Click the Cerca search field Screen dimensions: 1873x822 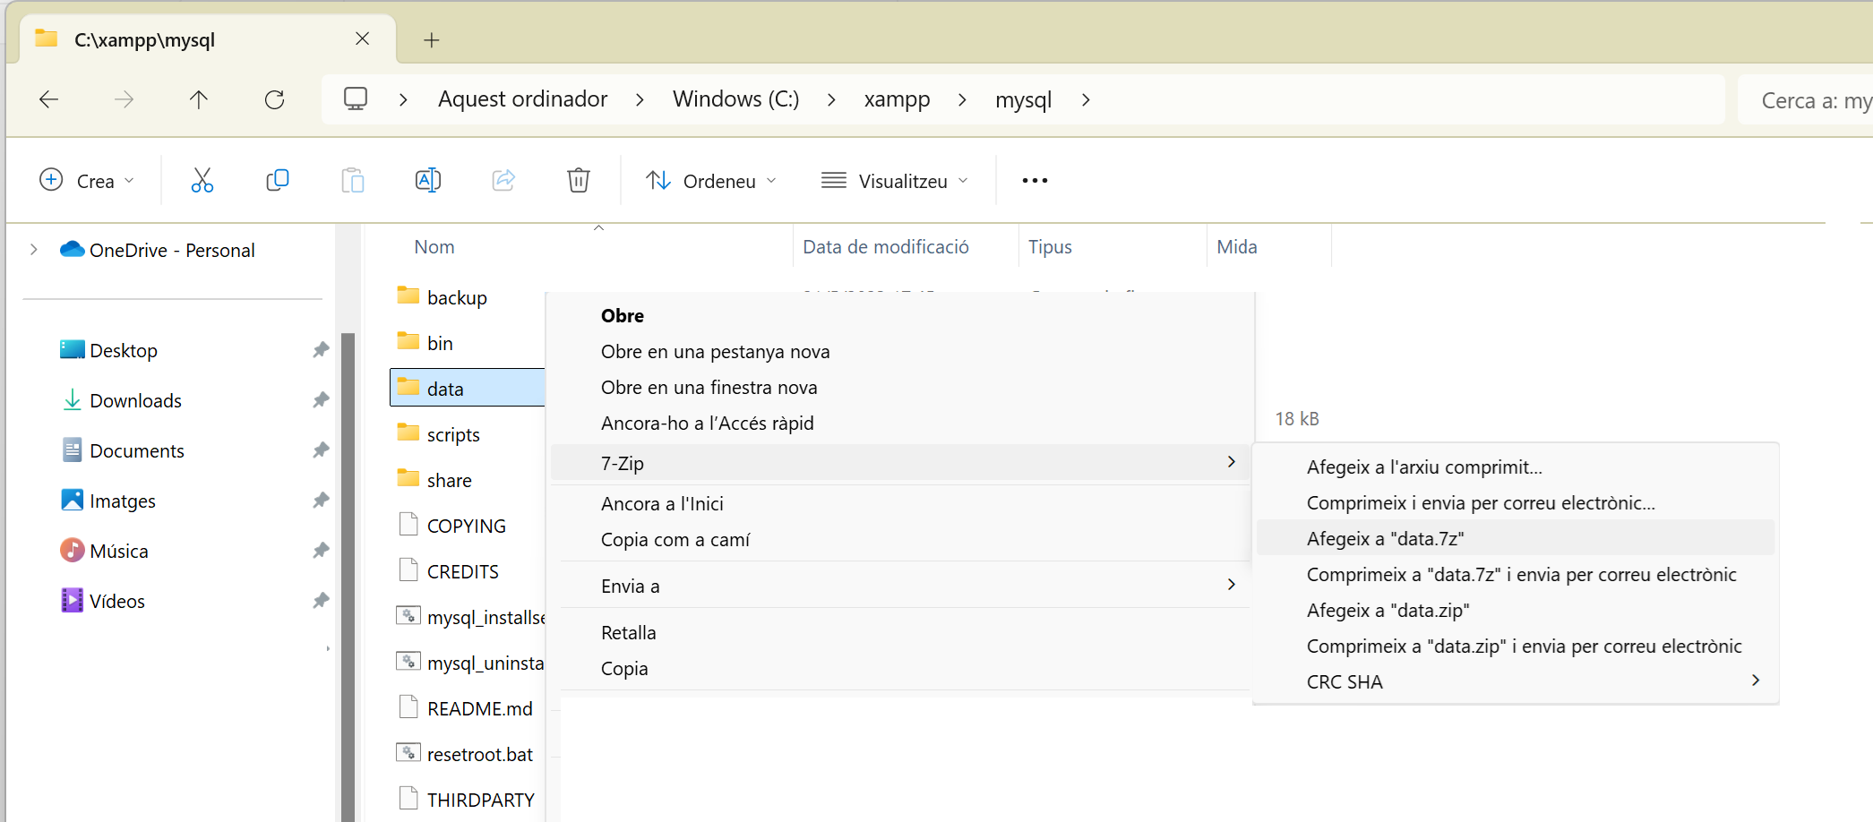[x=1809, y=100]
